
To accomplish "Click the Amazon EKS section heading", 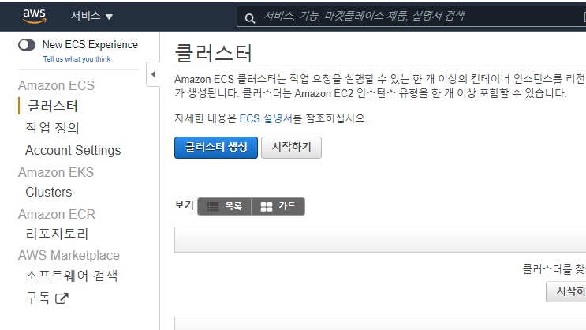I will 56,172.
